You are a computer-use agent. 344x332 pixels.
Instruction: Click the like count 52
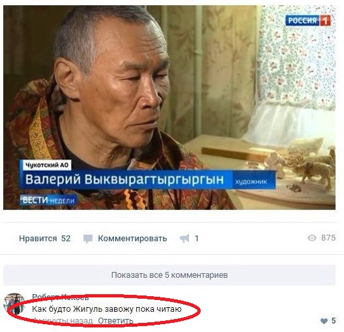66,238
